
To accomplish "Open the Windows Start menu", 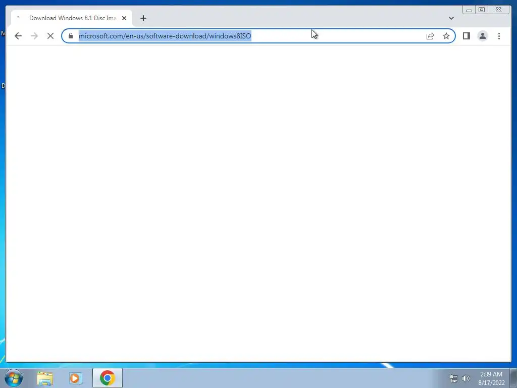I will tap(14, 378).
